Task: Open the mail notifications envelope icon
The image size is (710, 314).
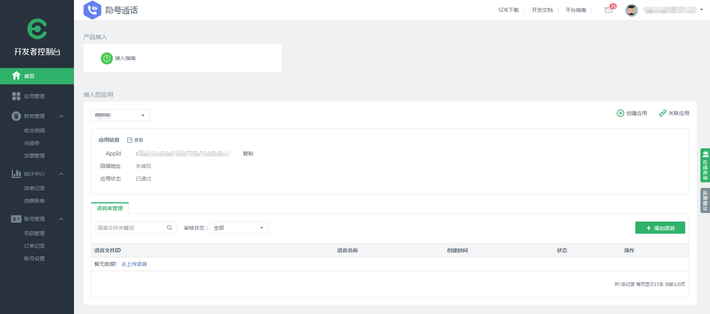Action: pyautogui.click(x=608, y=10)
